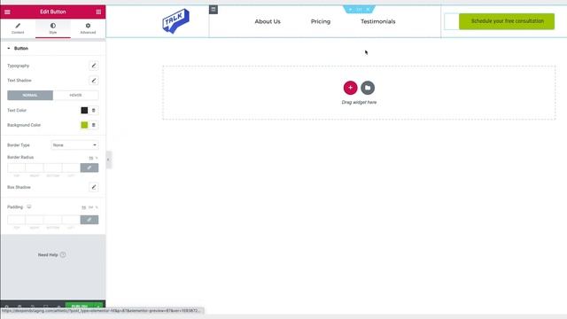Open Padding responsive device selector

(x=29, y=206)
